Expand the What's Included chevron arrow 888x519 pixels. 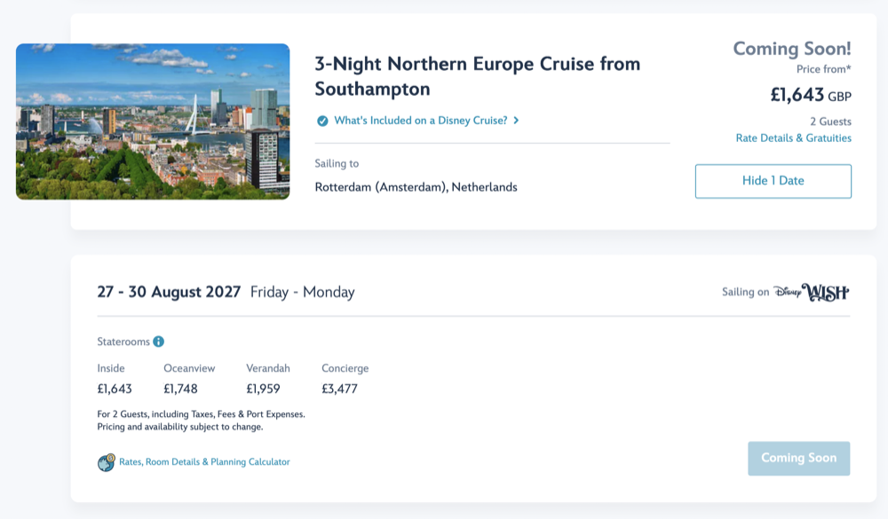[517, 121]
